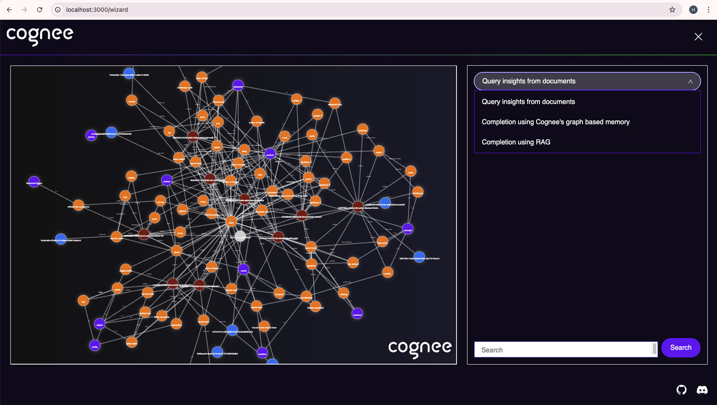Viewport: 717px width, 405px height.
Task: Choose 'Completion using Cognee's graph based memory'
Action: point(587,122)
